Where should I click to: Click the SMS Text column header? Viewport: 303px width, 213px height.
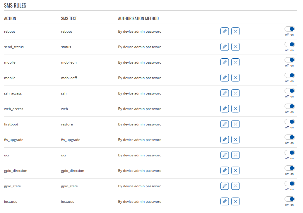tap(69, 18)
